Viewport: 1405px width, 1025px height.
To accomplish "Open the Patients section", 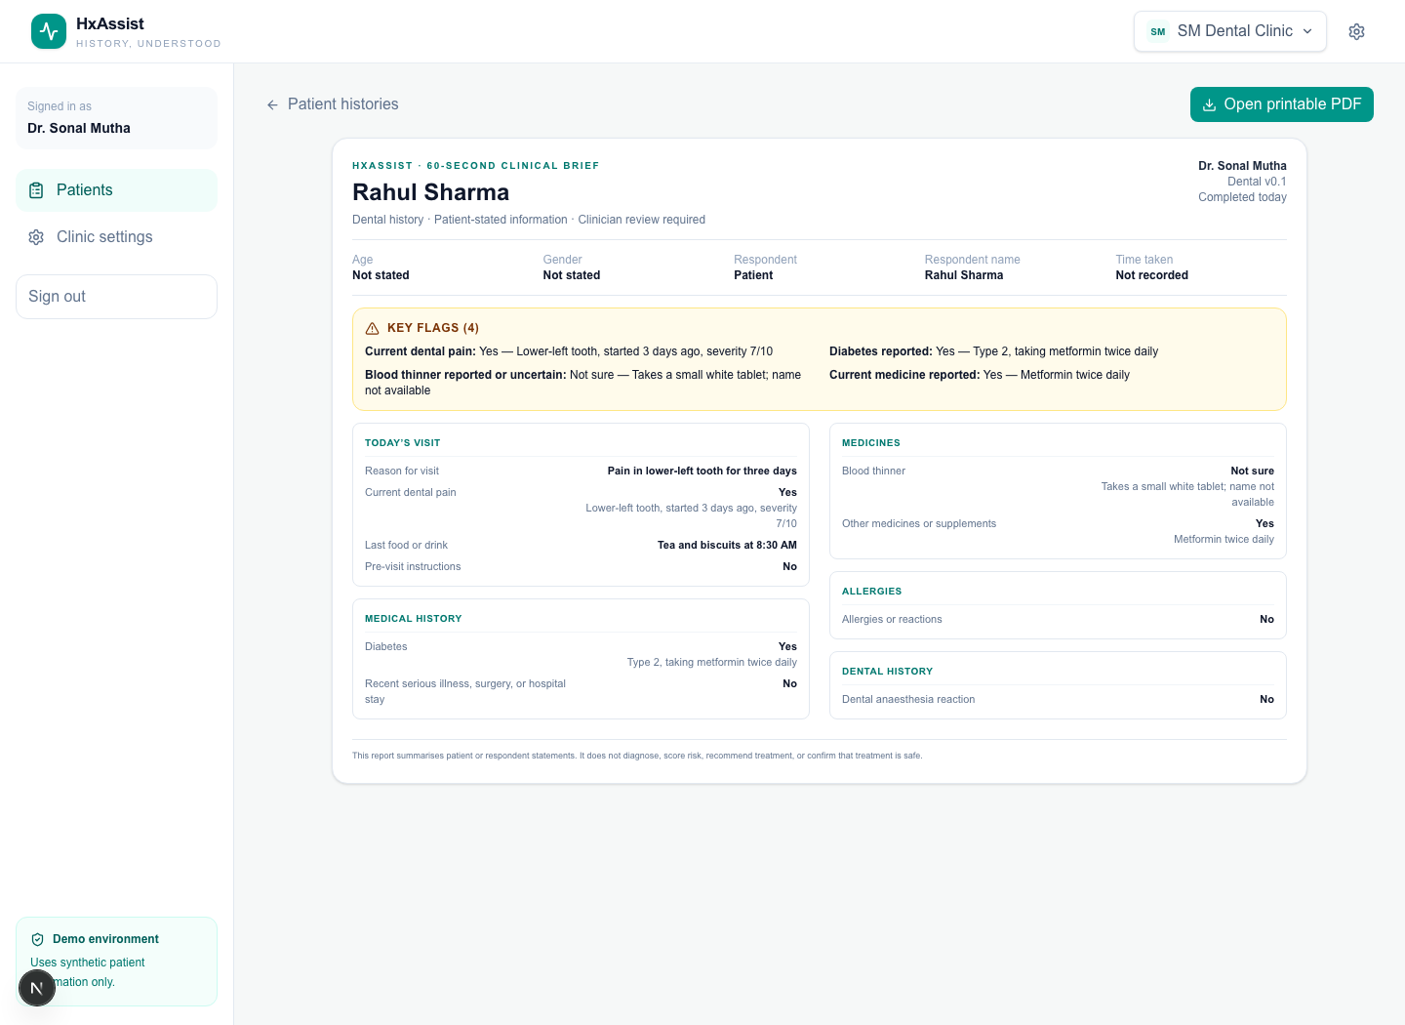I will [116, 190].
